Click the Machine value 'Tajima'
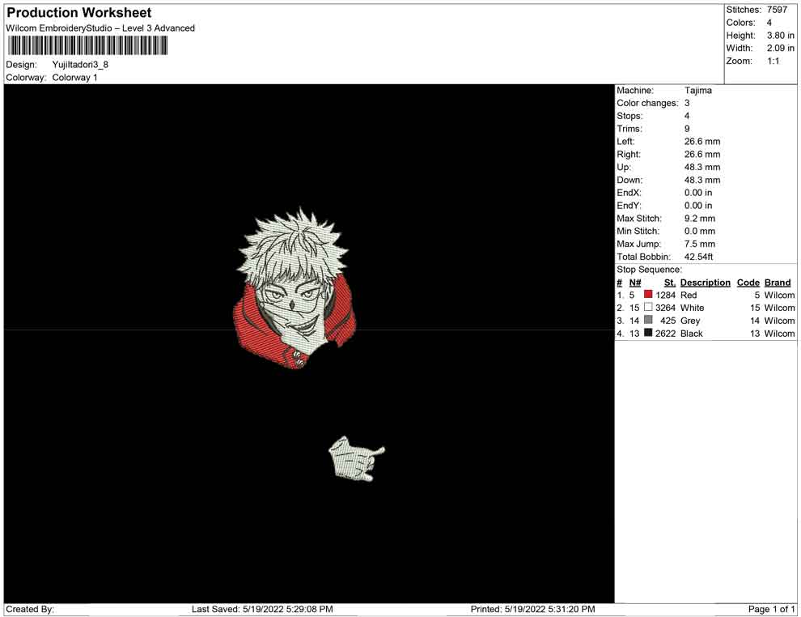 click(697, 90)
